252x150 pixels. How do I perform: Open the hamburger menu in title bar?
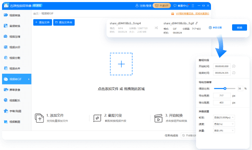pyautogui.click(x=193, y=6)
